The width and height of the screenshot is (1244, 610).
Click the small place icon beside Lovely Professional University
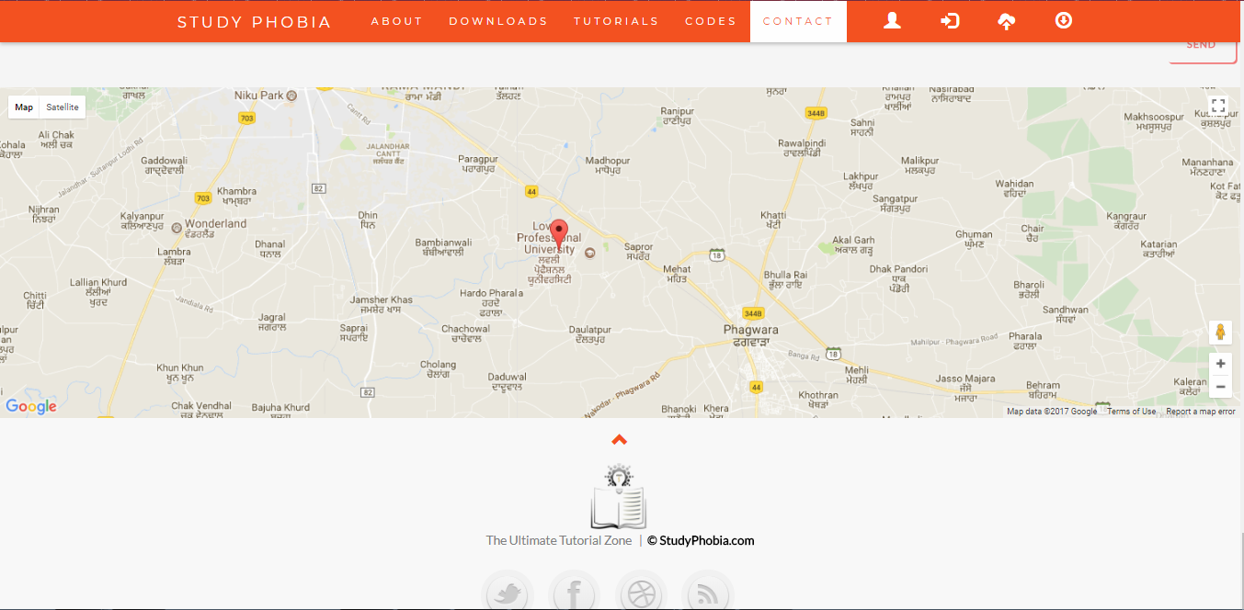coord(590,252)
